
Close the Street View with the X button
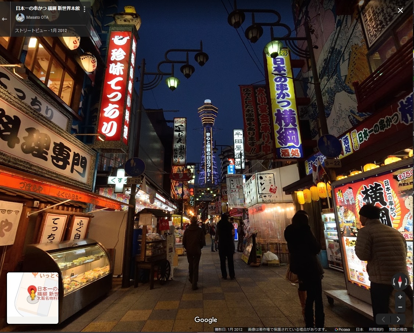click(x=400, y=10)
